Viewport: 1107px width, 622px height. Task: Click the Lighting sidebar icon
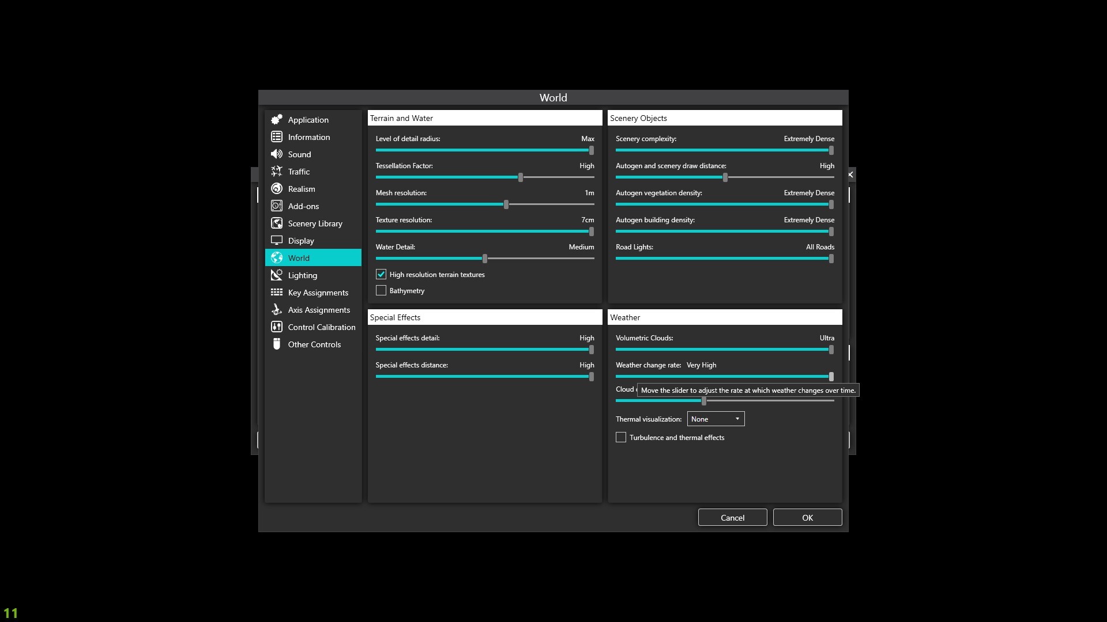[x=277, y=275]
